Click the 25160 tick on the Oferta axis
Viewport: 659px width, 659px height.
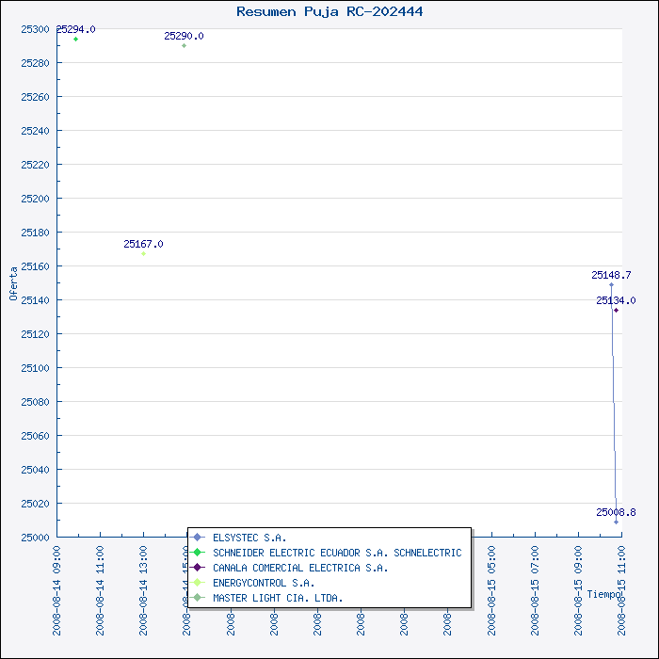click(x=35, y=266)
